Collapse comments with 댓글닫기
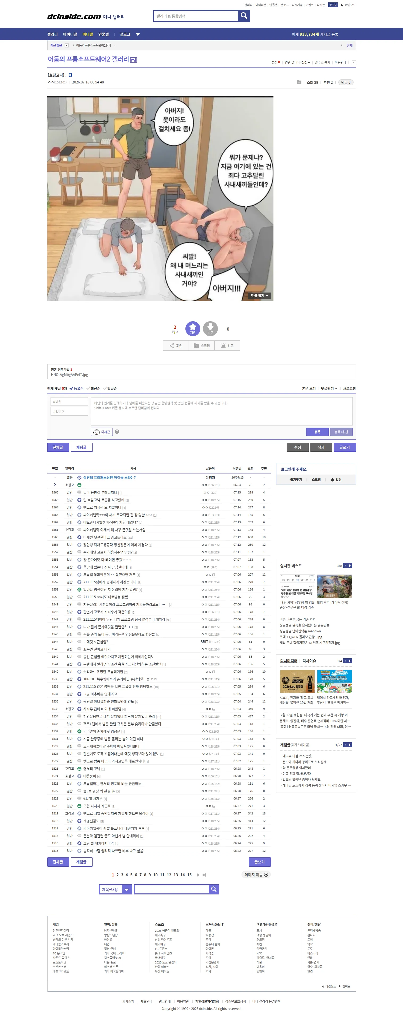Screen dimensions: 403x1024 pyautogui.click(x=329, y=388)
